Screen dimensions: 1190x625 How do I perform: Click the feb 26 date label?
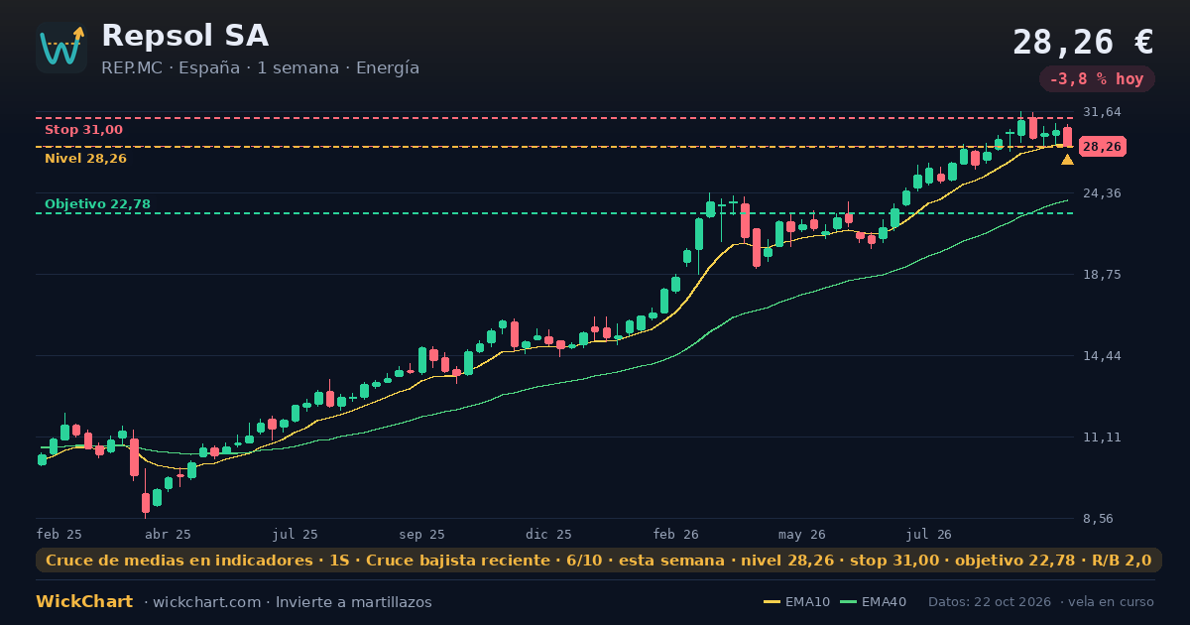pos(675,534)
